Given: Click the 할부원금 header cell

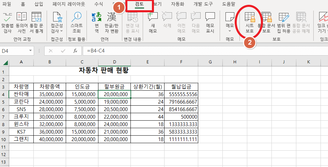Looking at the screenshot, I should (114, 87).
